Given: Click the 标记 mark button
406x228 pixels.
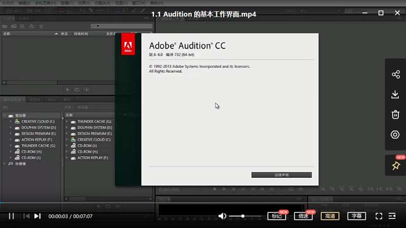Looking at the screenshot, I should [x=277, y=216].
